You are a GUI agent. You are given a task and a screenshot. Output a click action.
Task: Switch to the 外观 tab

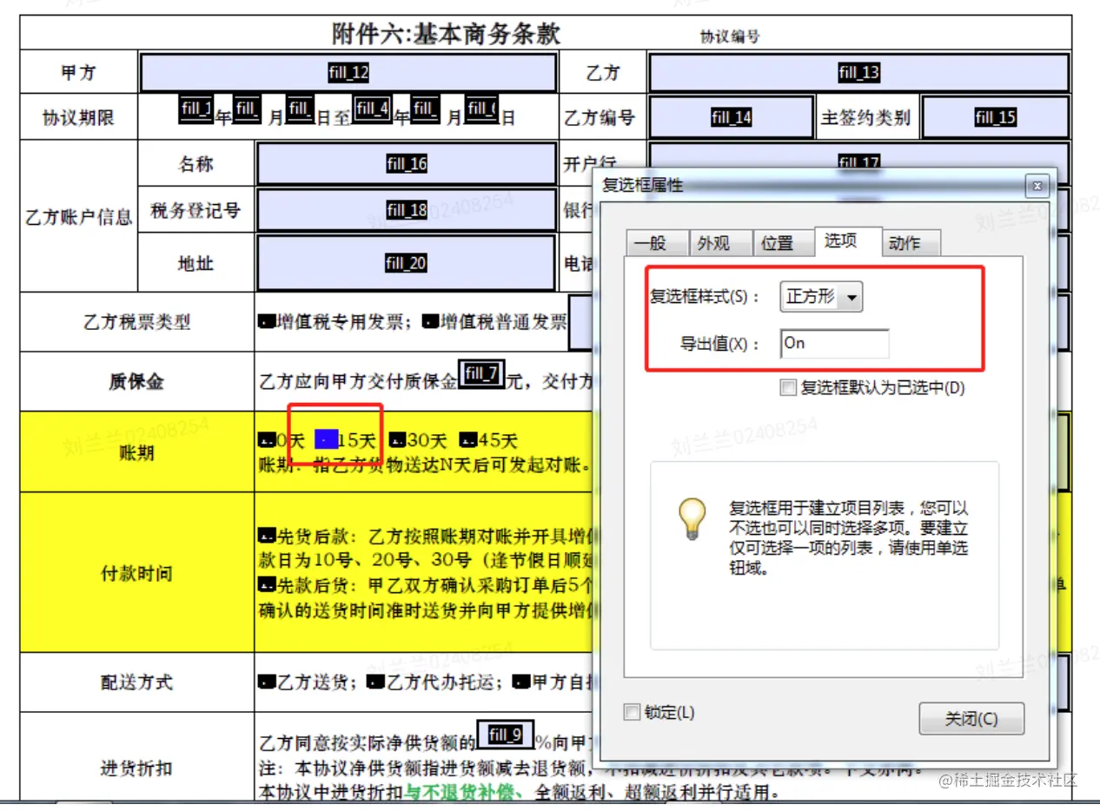(720, 243)
